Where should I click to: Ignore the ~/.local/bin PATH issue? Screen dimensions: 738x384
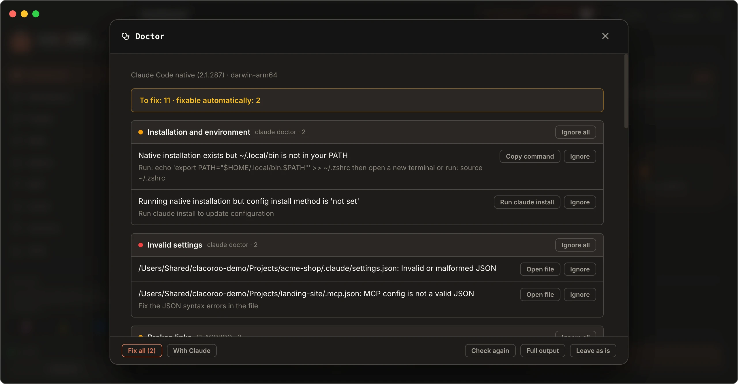coord(580,156)
